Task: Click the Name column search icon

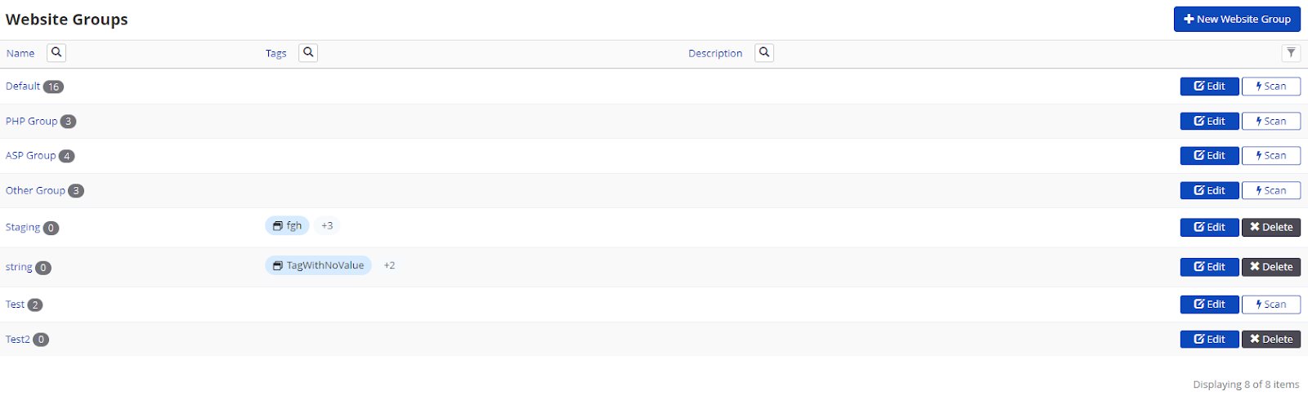Action: pyautogui.click(x=56, y=52)
